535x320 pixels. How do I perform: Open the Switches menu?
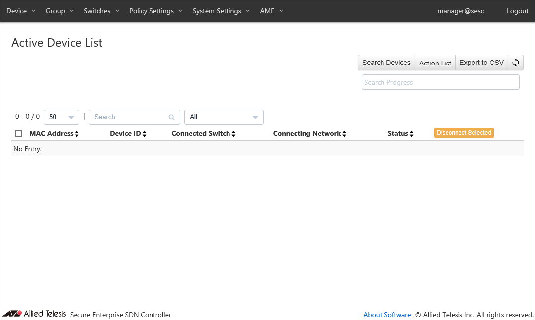[x=101, y=11]
